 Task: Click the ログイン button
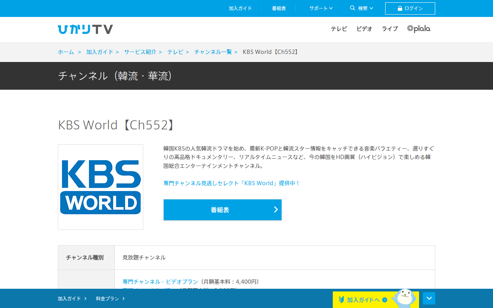(x=410, y=8)
